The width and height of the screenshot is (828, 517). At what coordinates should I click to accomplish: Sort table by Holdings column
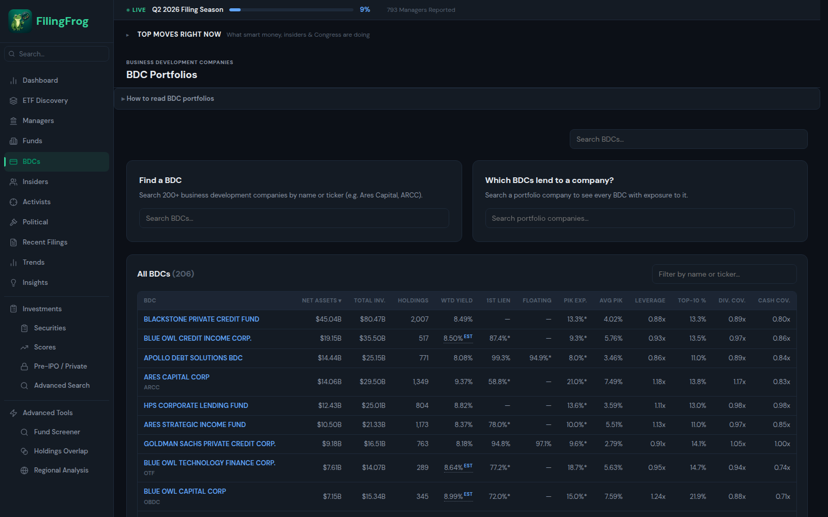[x=413, y=300]
